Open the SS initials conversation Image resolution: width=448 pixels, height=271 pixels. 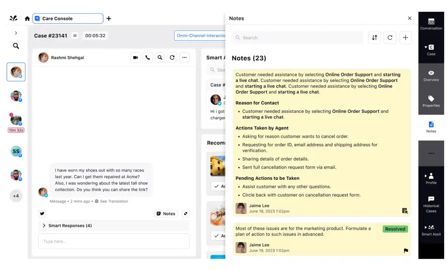tap(16, 151)
